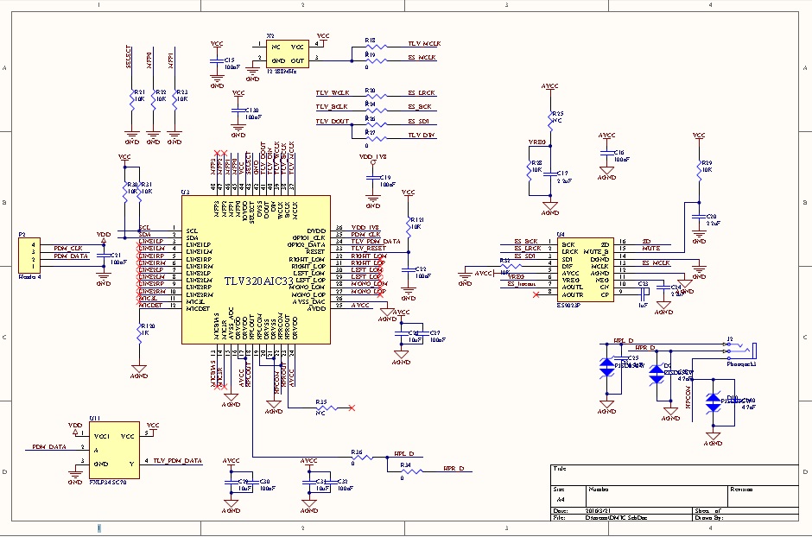Click the TLV_DIN net label beside R27
Viewport: 812px width, 537px height.
coord(422,135)
